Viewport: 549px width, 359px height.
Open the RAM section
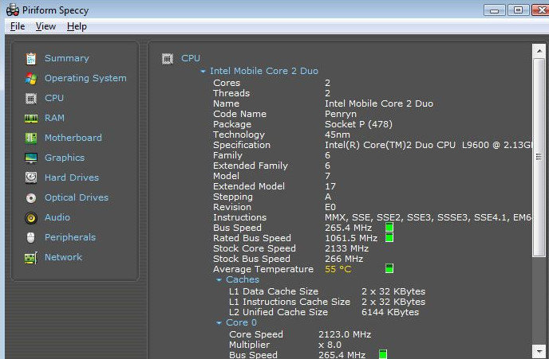54,118
